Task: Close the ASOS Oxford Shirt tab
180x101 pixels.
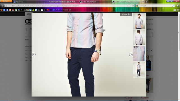Action: coord(143,2)
